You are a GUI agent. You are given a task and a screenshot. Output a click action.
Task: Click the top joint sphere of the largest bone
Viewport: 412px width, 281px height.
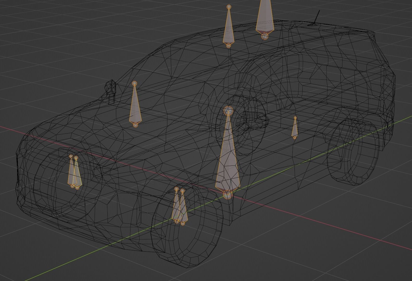pos(228,111)
